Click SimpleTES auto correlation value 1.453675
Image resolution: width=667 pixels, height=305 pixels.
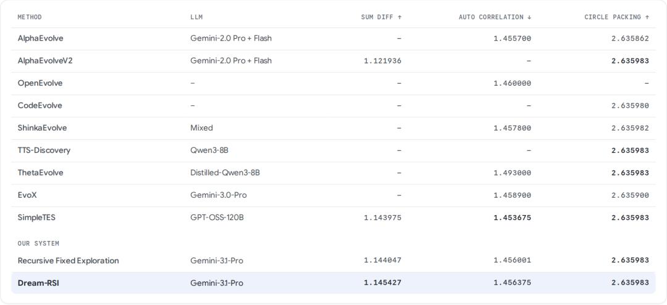pyautogui.click(x=512, y=218)
